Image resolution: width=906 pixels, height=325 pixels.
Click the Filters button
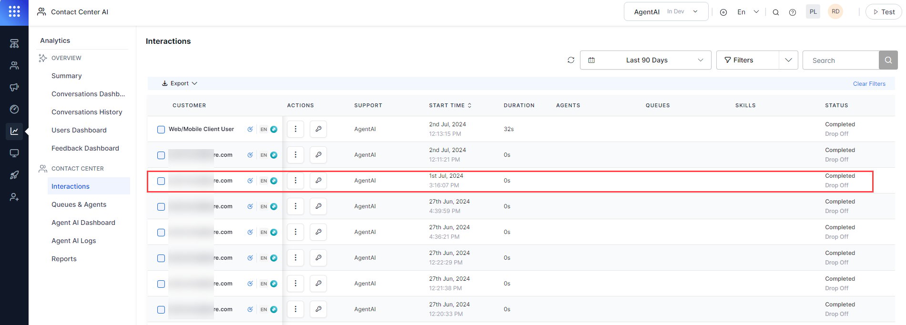[747, 60]
